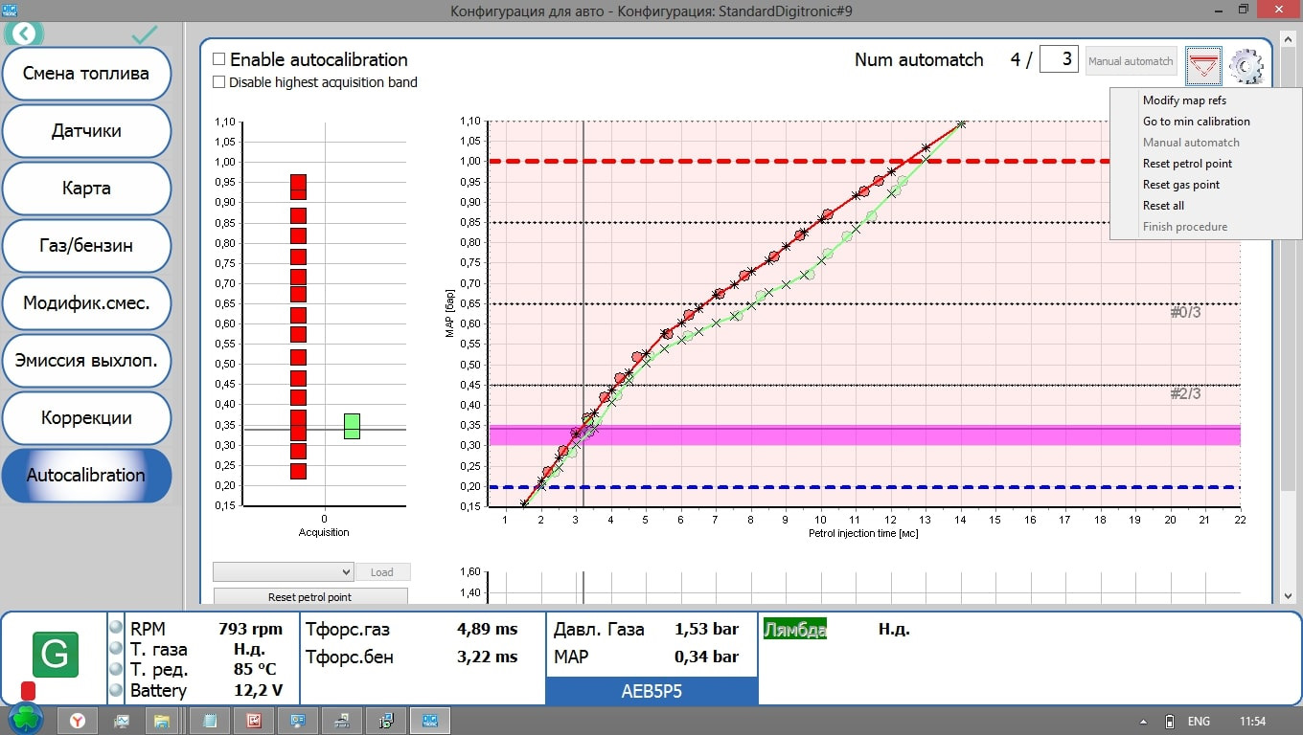
Task: Click the Reset petrol point button below chart
Action: click(310, 597)
